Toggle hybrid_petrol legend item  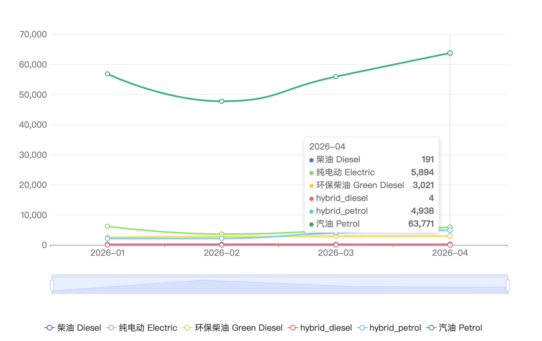pos(389,328)
